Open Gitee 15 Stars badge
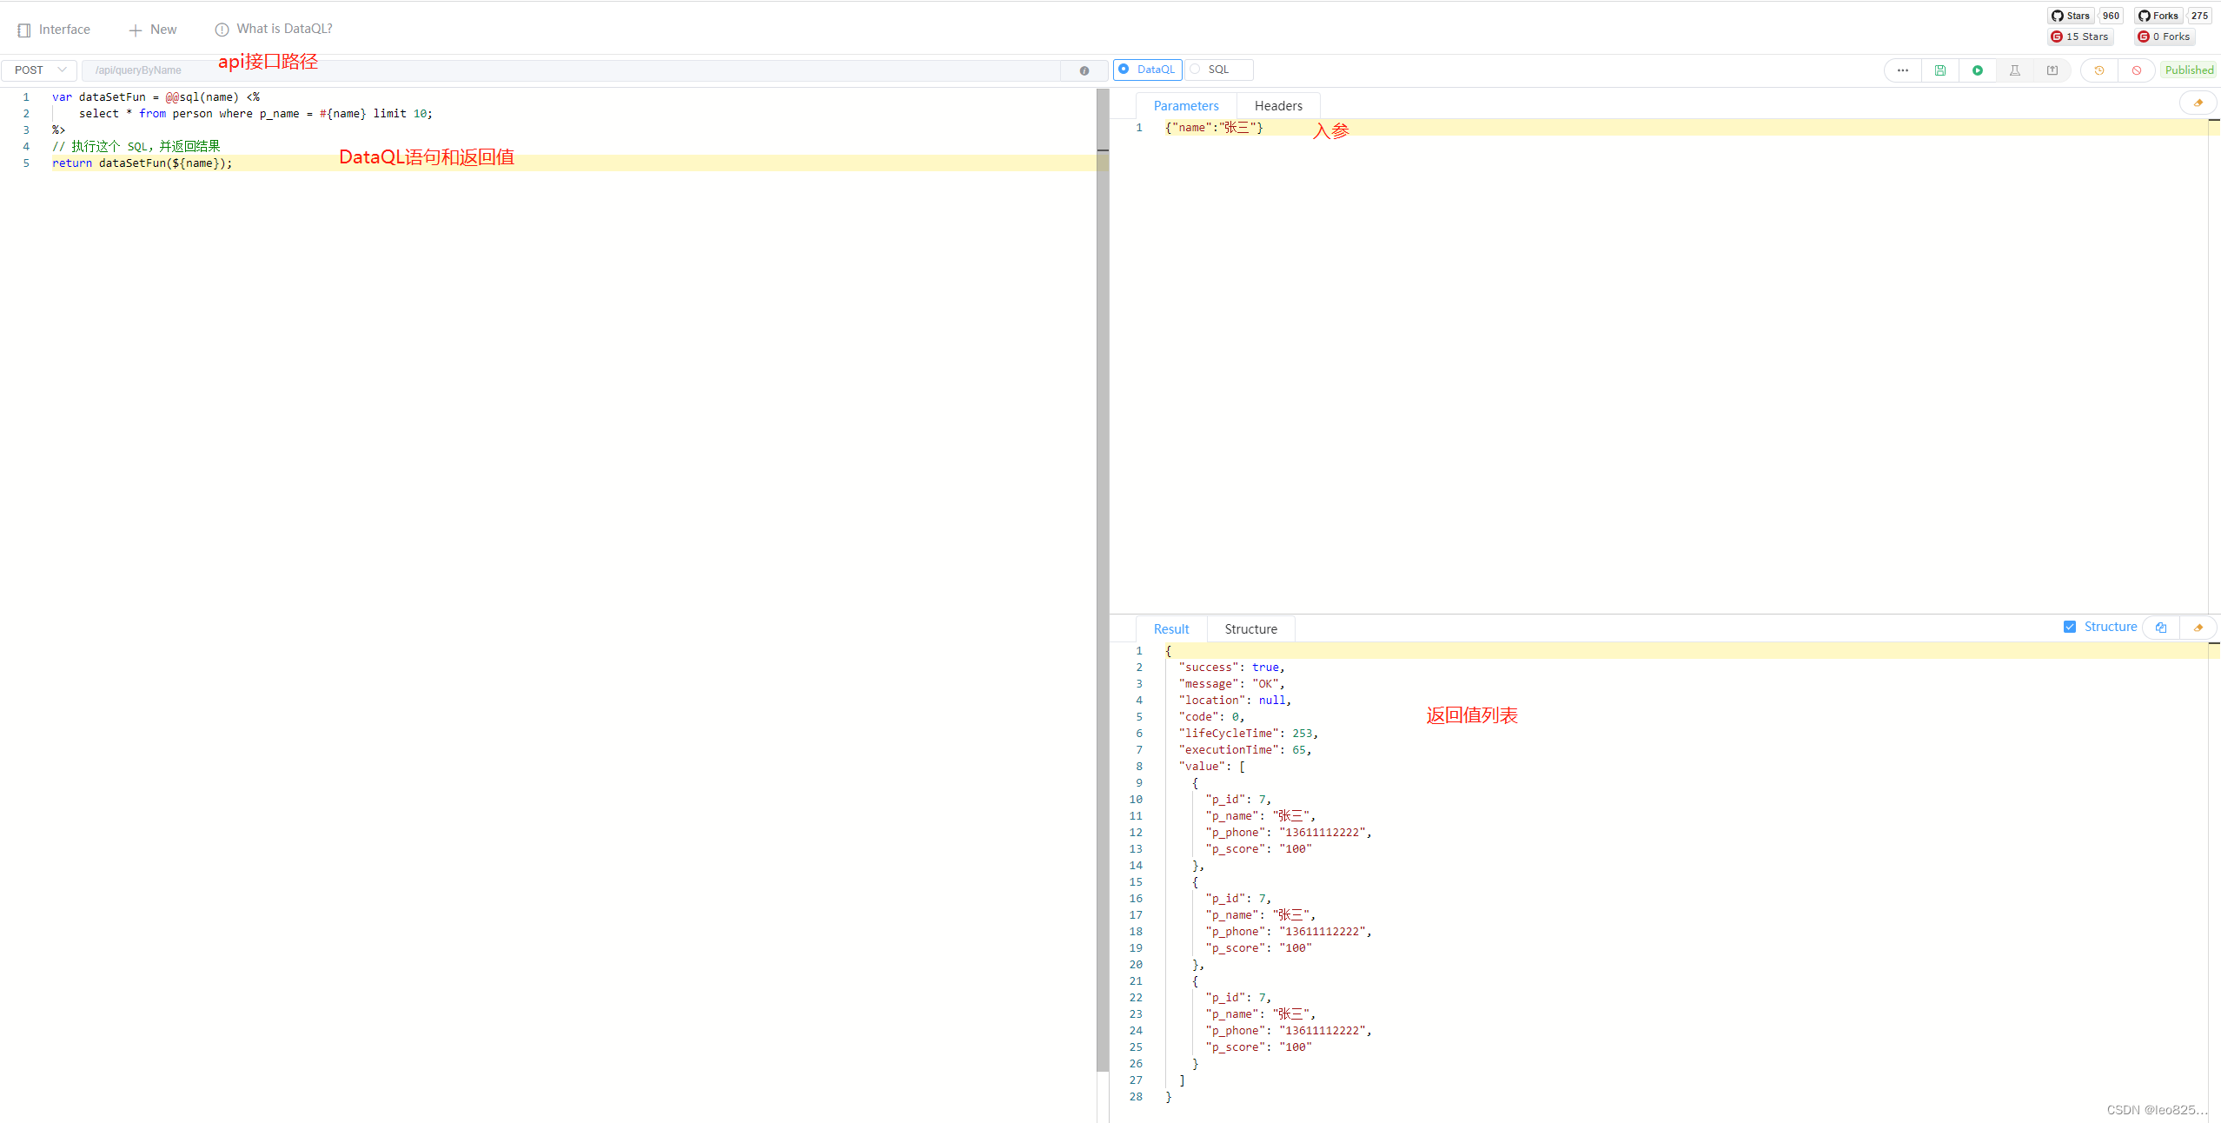This screenshot has height=1123, width=2221. pyautogui.click(x=2080, y=37)
